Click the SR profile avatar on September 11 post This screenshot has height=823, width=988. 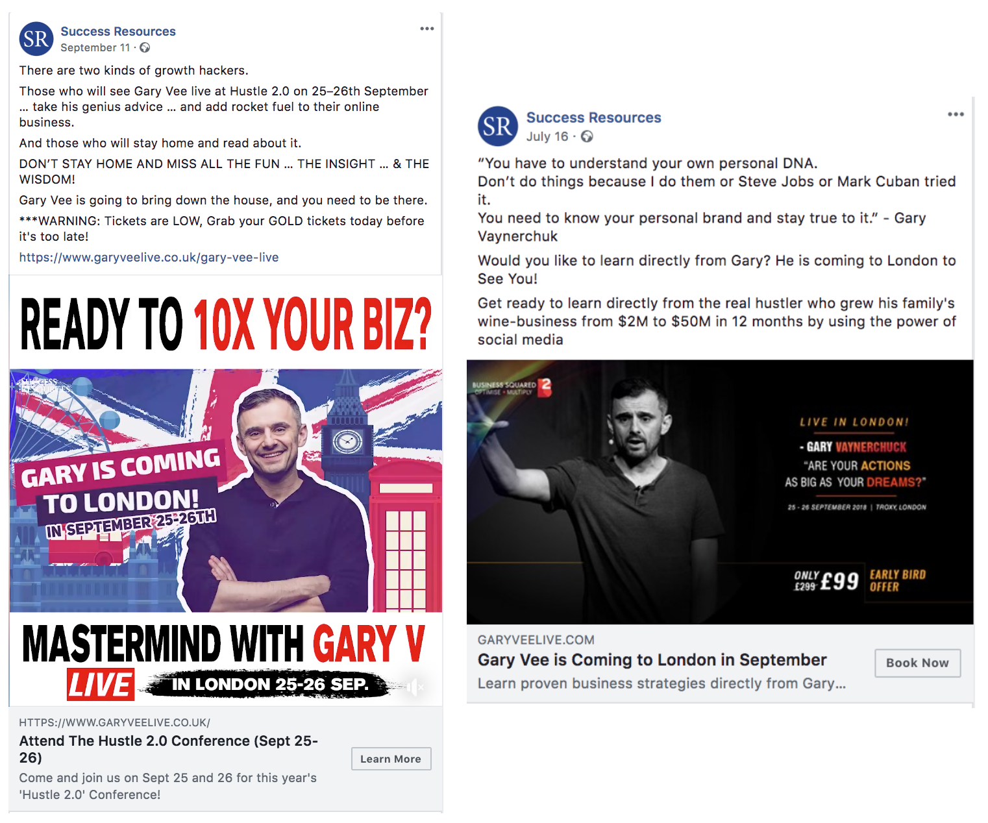pyautogui.click(x=36, y=39)
